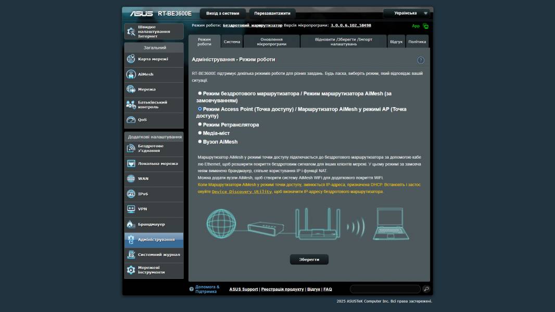Click the QoS gauge icon
The height and width of the screenshot is (312, 555).
click(x=131, y=120)
